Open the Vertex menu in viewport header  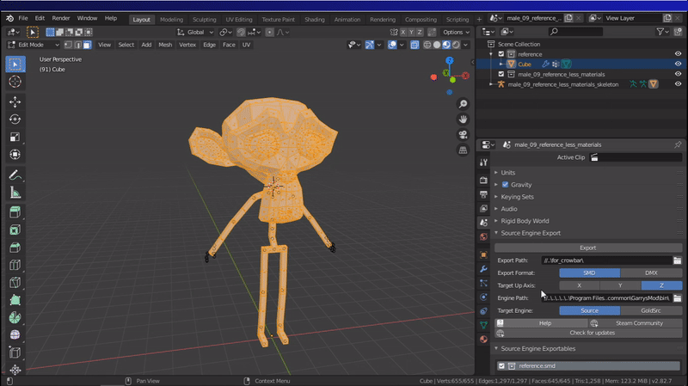pos(187,45)
